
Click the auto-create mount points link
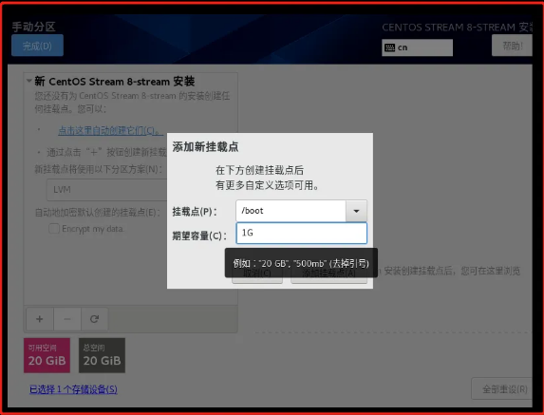pos(110,130)
